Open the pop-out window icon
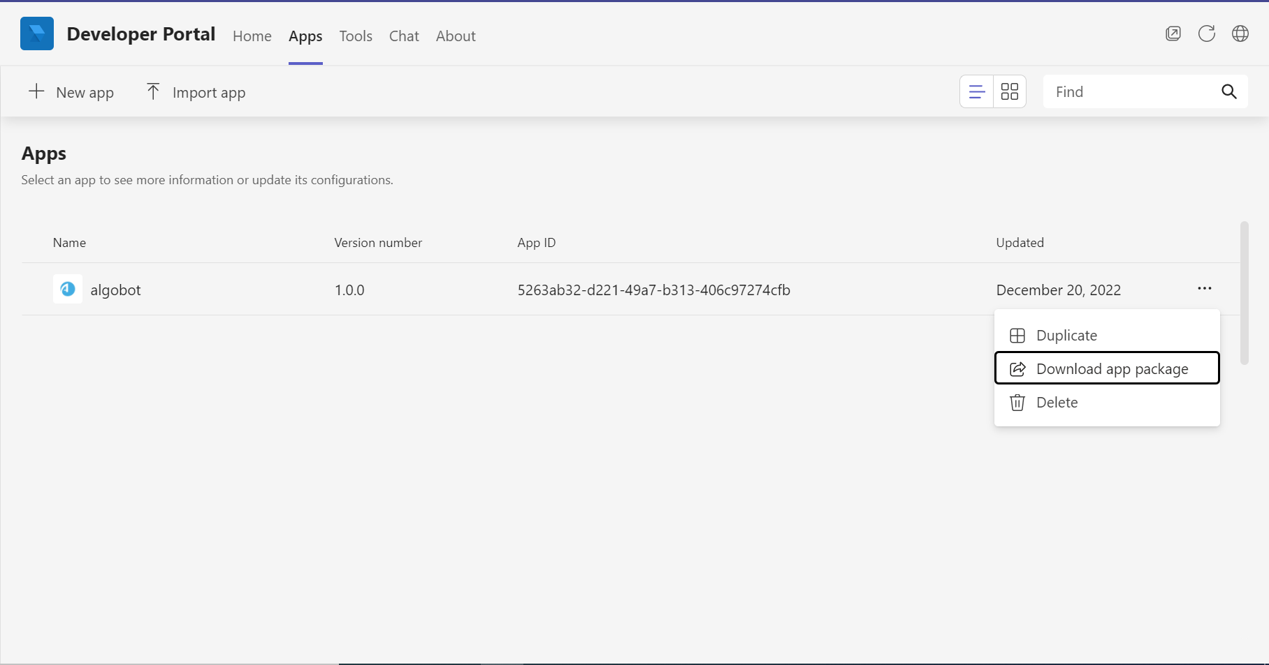1269x665 pixels. point(1173,33)
